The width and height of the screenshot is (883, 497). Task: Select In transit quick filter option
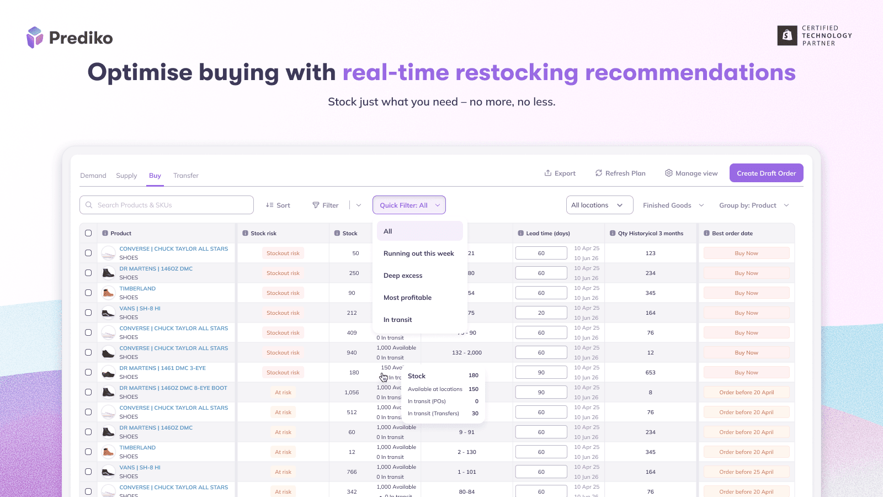[x=420, y=320]
